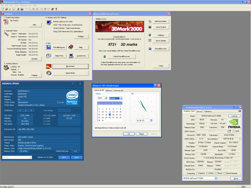Image resolution: width=251 pixels, height=188 pixels.
Task: Click the time spinner arrows in date dialog
Action: click(x=151, y=120)
